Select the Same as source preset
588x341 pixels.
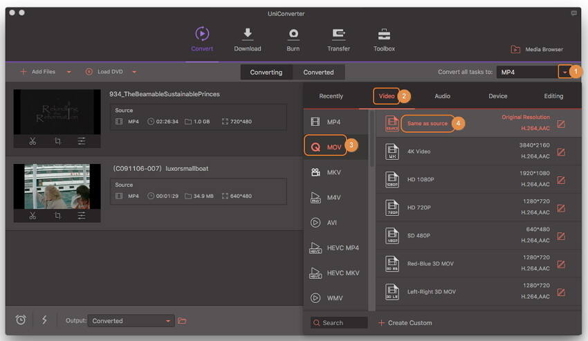479,123
